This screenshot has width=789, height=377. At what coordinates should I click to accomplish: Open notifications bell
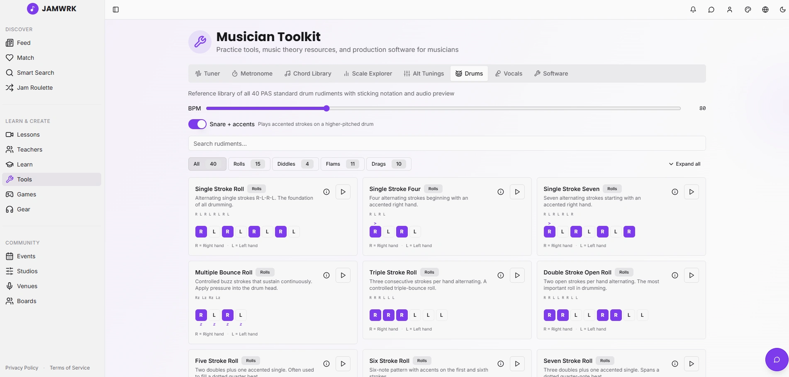click(x=693, y=10)
